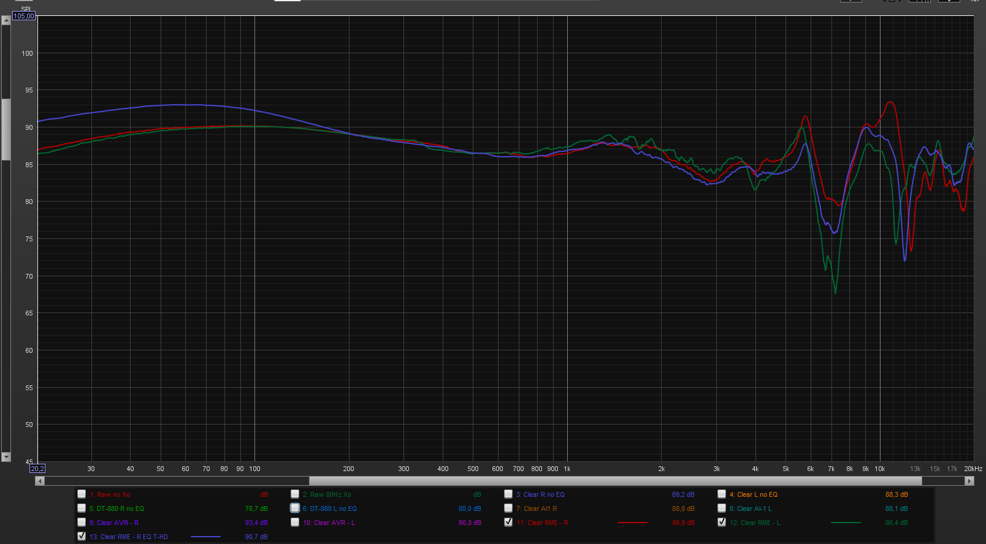The width and height of the screenshot is (986, 544).
Task: Select the '11: Clear RME - R' label
Action: [542, 523]
